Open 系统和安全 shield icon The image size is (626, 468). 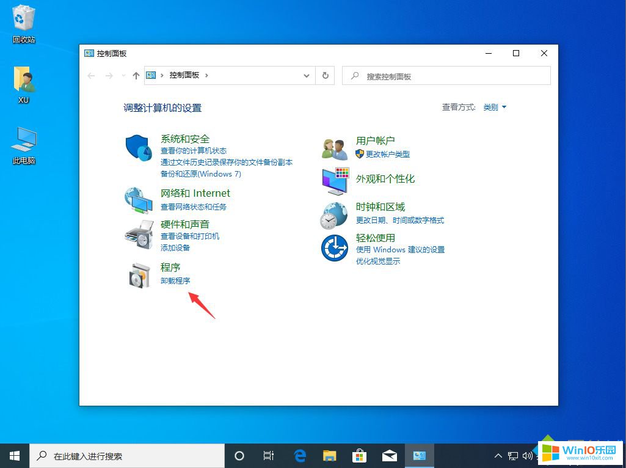click(138, 147)
